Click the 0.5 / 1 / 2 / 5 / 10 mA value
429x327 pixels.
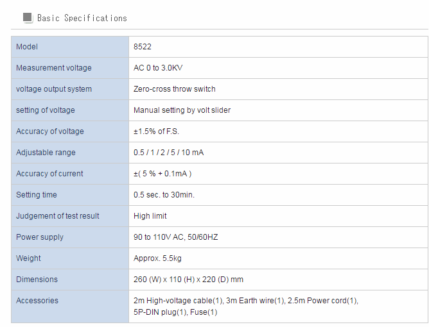coord(170,153)
